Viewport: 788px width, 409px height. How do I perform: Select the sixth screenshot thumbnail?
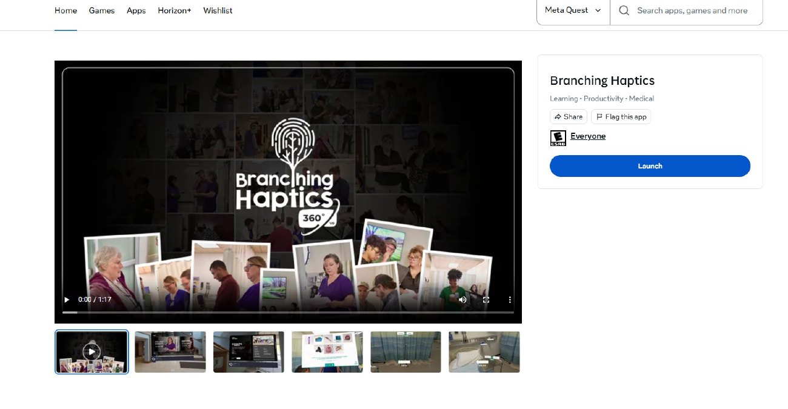[x=484, y=351]
